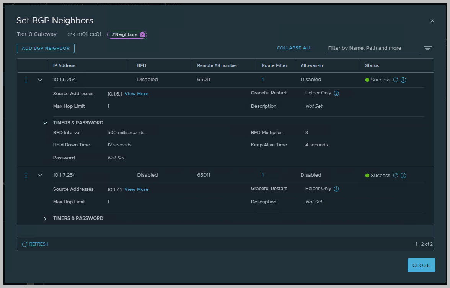Show status info for neighbor 10.1.7.254

(403, 176)
